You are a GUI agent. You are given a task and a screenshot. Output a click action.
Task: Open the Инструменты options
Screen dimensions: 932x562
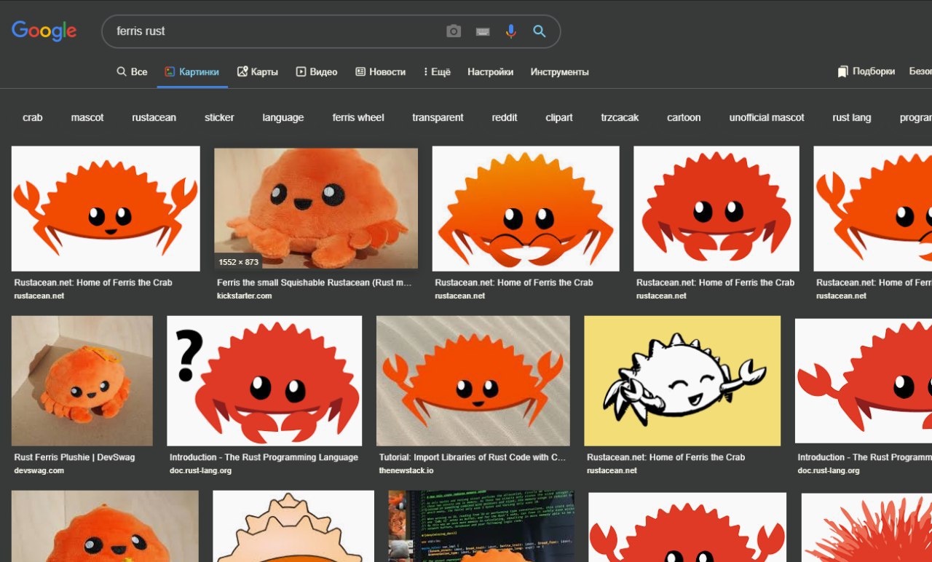(x=559, y=71)
